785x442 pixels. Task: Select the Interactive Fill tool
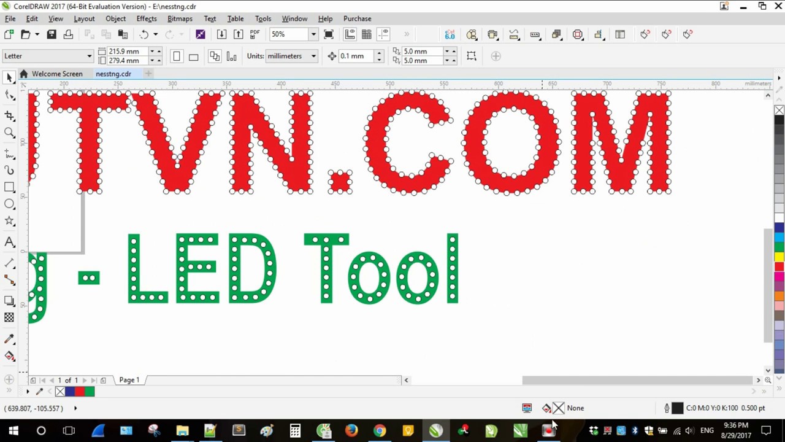coord(9,356)
